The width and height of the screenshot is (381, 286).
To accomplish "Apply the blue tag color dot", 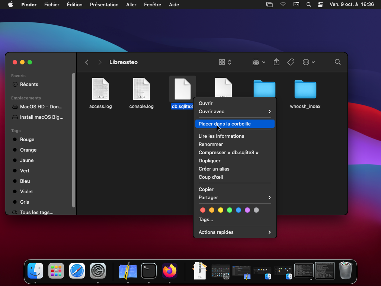I will [x=238, y=210].
